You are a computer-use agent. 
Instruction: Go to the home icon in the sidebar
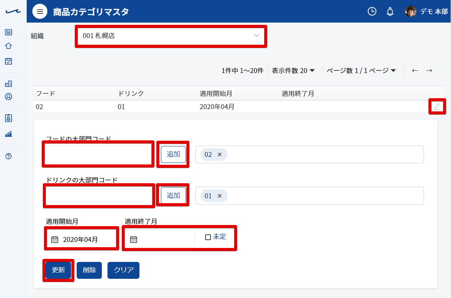9,46
